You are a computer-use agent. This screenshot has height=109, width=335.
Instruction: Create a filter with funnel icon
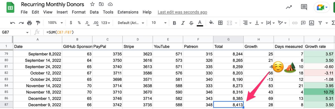click(320, 23)
